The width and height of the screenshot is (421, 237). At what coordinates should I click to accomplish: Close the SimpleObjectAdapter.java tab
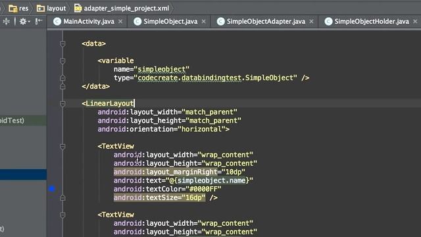tap(311, 22)
